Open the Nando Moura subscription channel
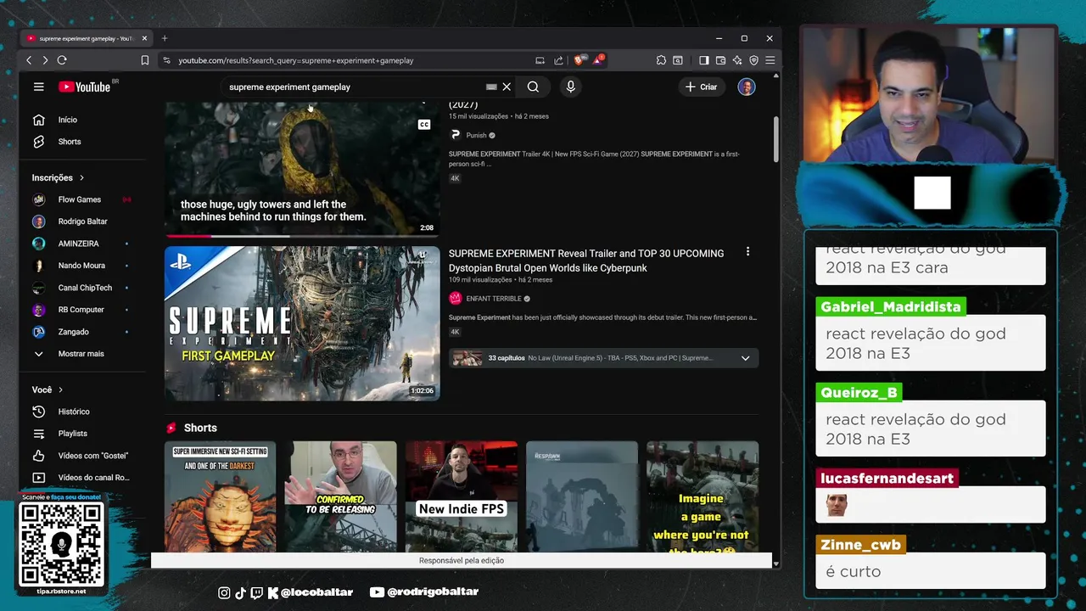This screenshot has width=1086, height=611. tap(81, 266)
